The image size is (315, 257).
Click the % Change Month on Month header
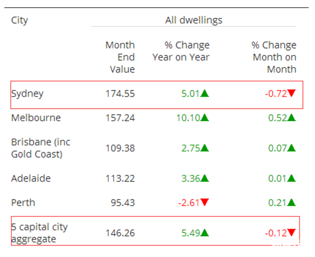tap(274, 57)
